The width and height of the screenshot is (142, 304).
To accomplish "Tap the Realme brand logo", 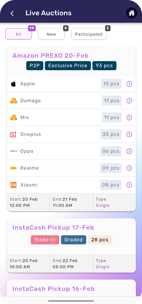I will (14, 168).
